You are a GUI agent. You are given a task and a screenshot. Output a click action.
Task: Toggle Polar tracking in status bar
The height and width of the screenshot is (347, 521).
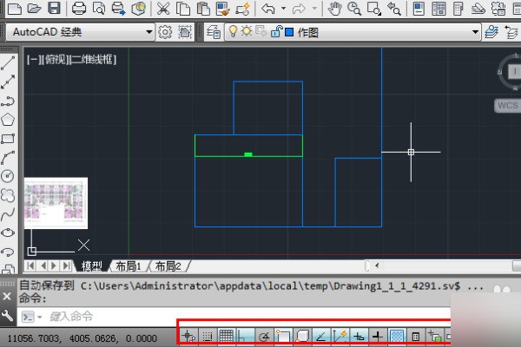click(x=263, y=335)
